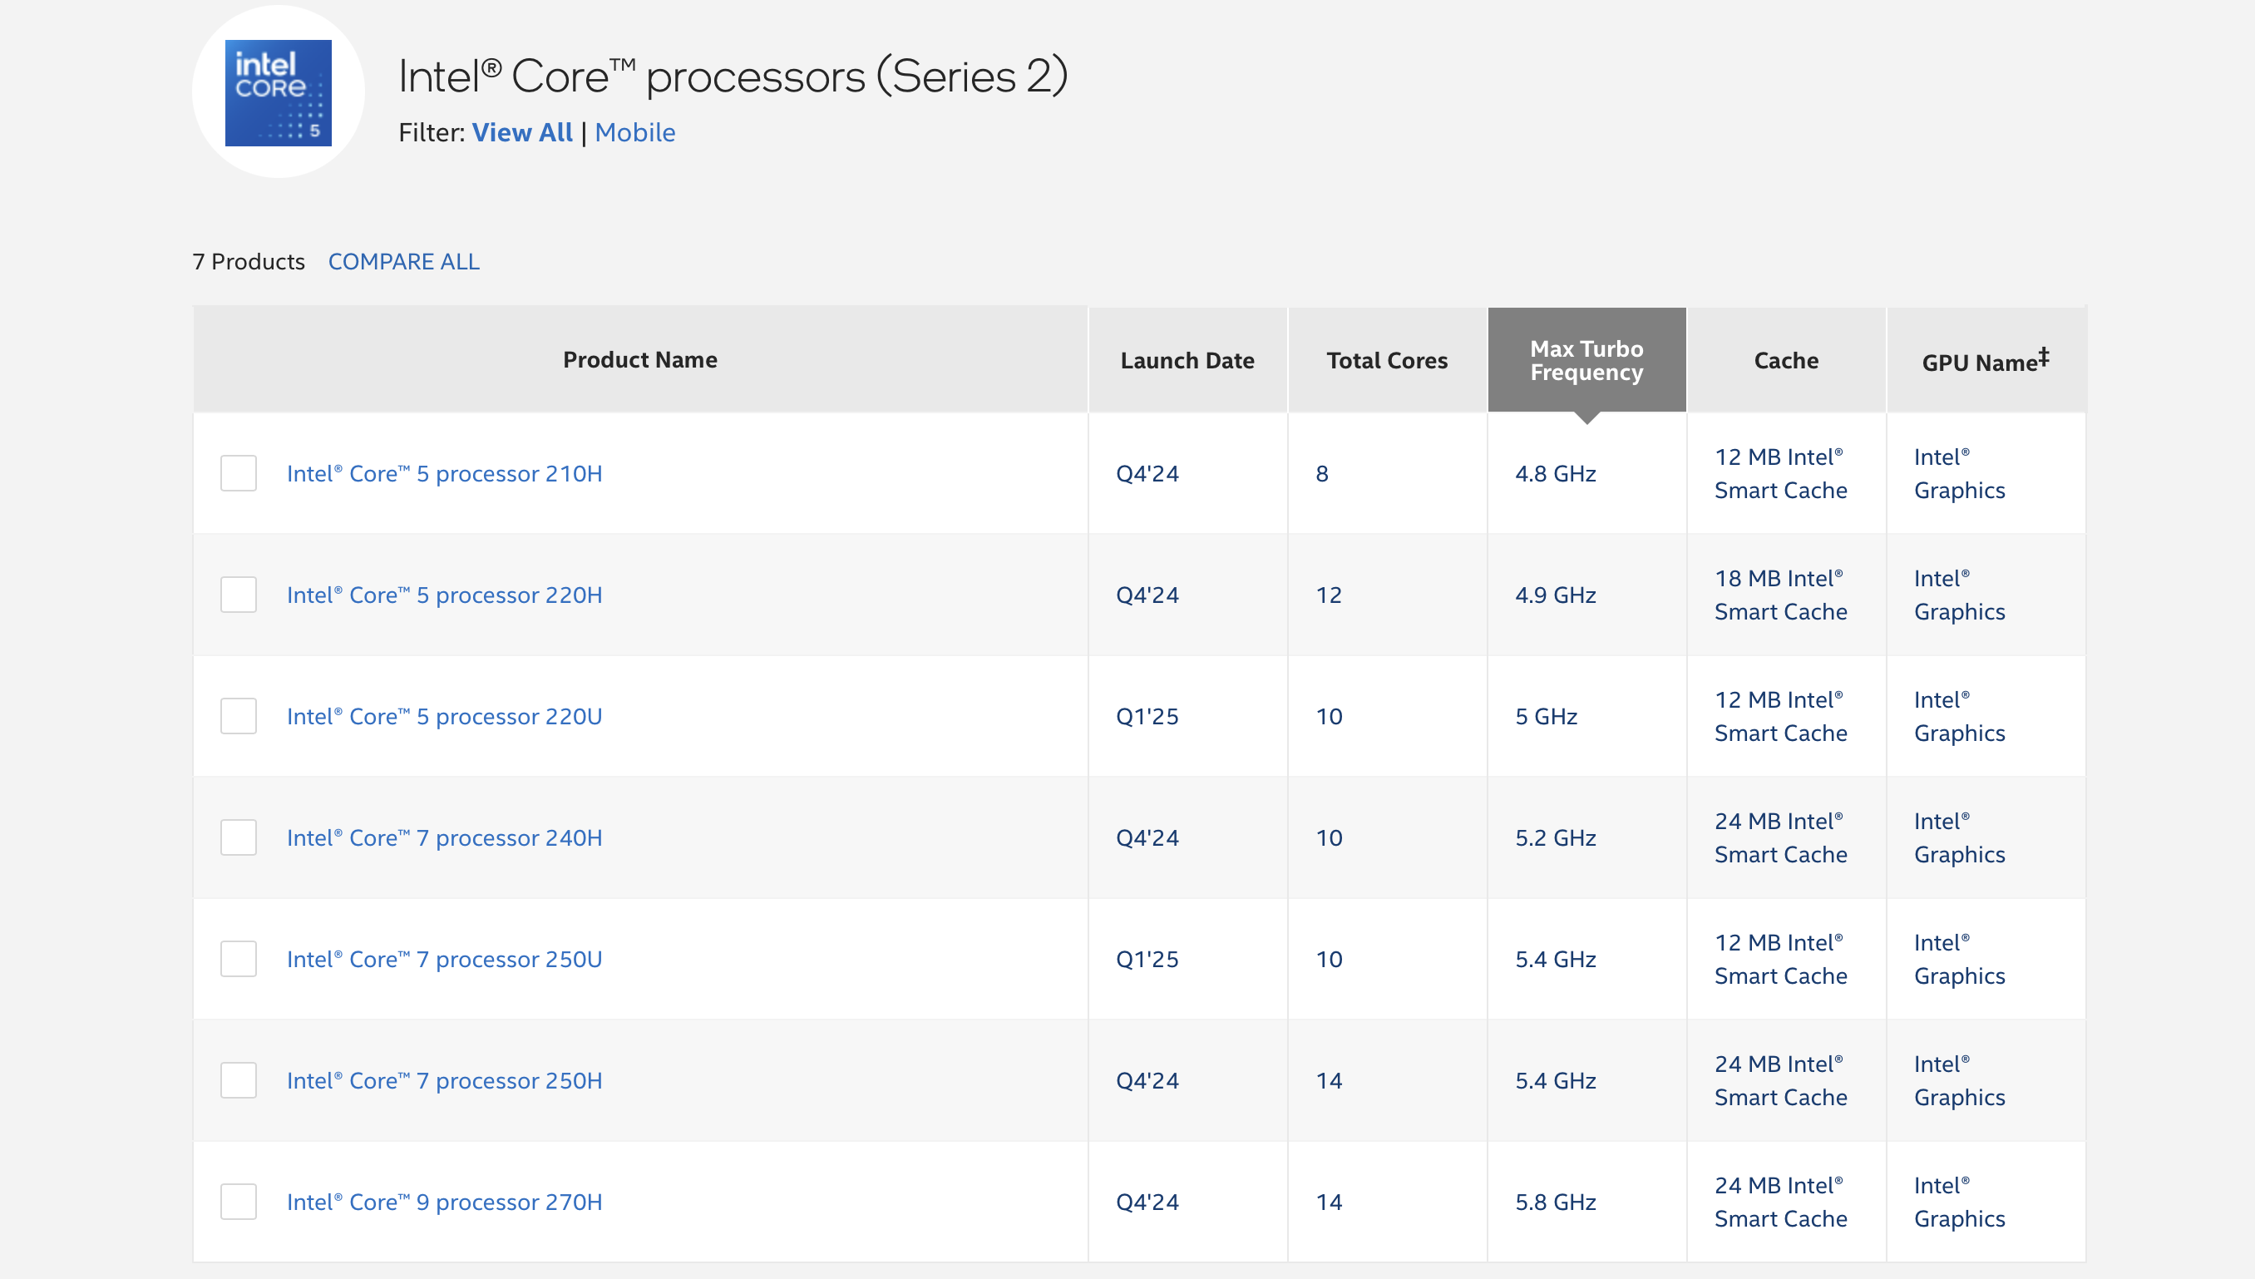Image resolution: width=2255 pixels, height=1279 pixels.
Task: Click the View All filter
Action: click(521, 133)
